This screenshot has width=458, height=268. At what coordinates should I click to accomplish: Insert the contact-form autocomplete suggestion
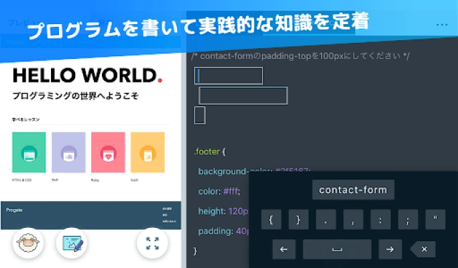point(353,190)
